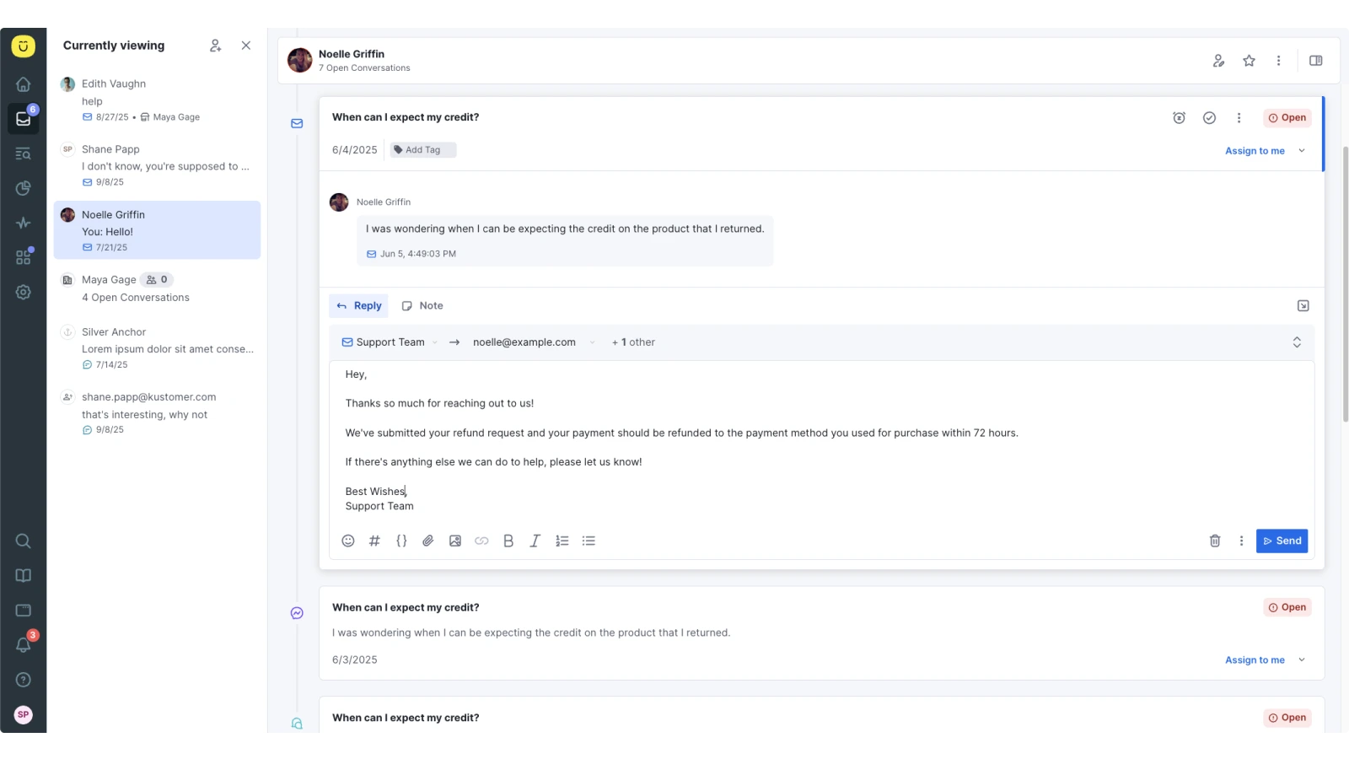1349x759 pixels.
Task: Open the Support Team sender dropdown
Action: pos(390,342)
